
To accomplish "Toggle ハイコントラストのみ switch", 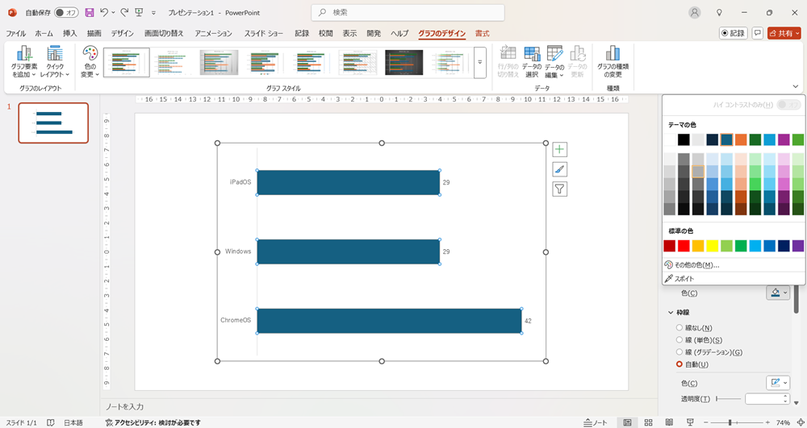I will 788,105.
